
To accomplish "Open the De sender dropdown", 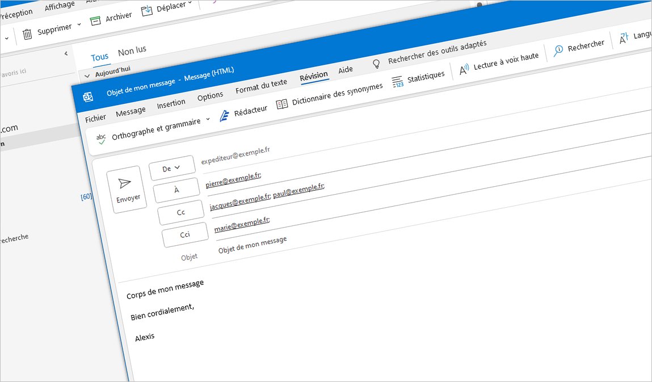I will click(x=172, y=167).
